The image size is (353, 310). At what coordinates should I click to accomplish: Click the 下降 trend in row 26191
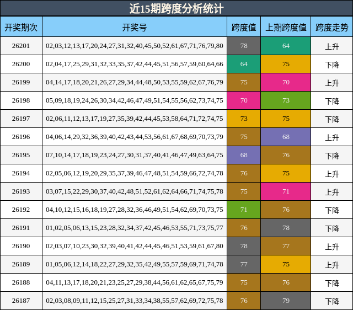click(332, 229)
